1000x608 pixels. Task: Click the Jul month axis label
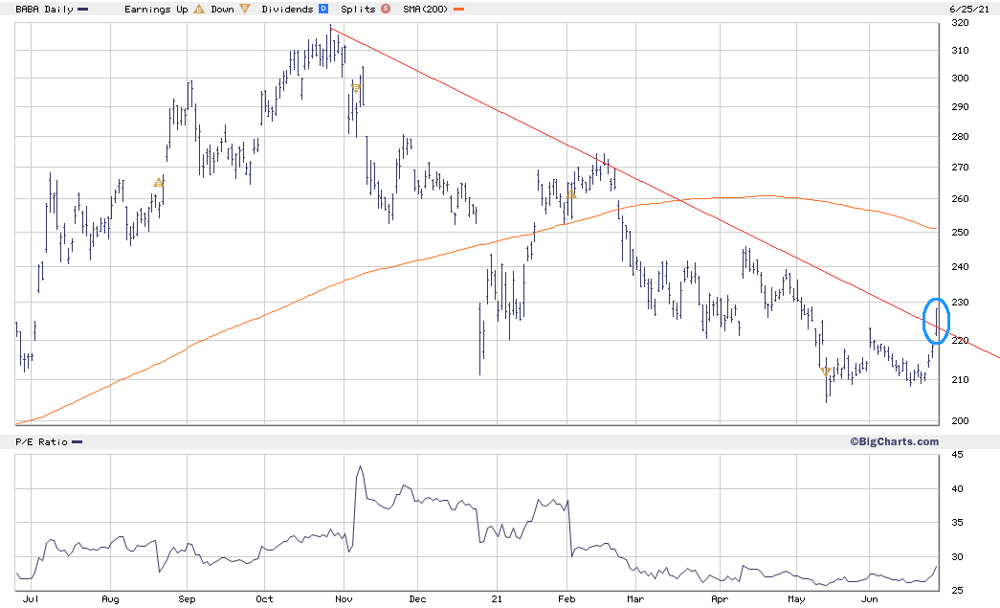tap(31, 599)
